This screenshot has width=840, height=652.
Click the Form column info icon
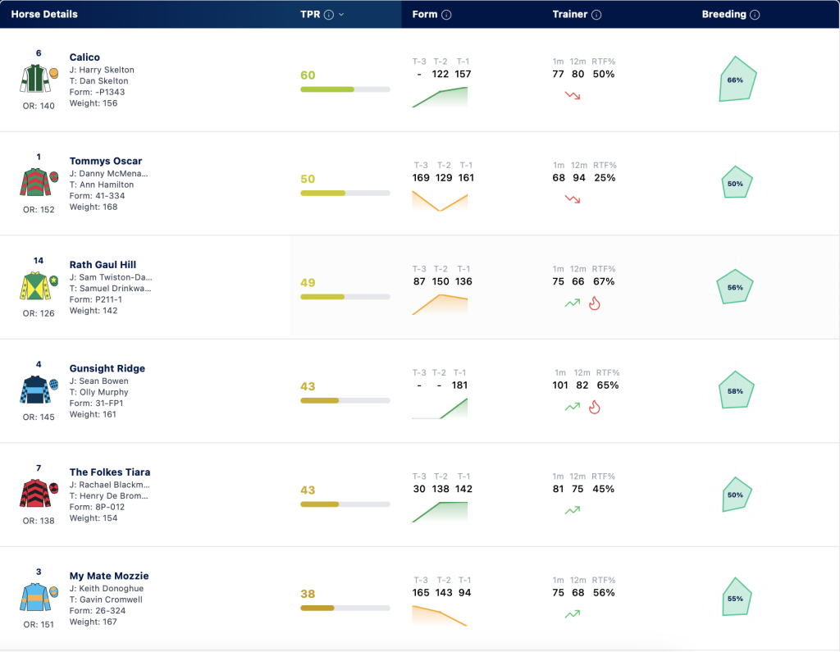click(446, 15)
